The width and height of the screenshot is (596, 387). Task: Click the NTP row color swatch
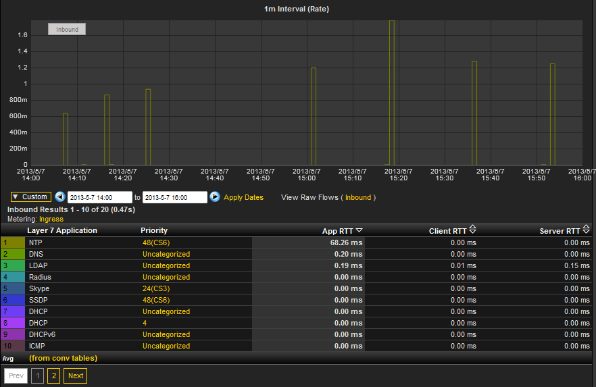click(13, 242)
